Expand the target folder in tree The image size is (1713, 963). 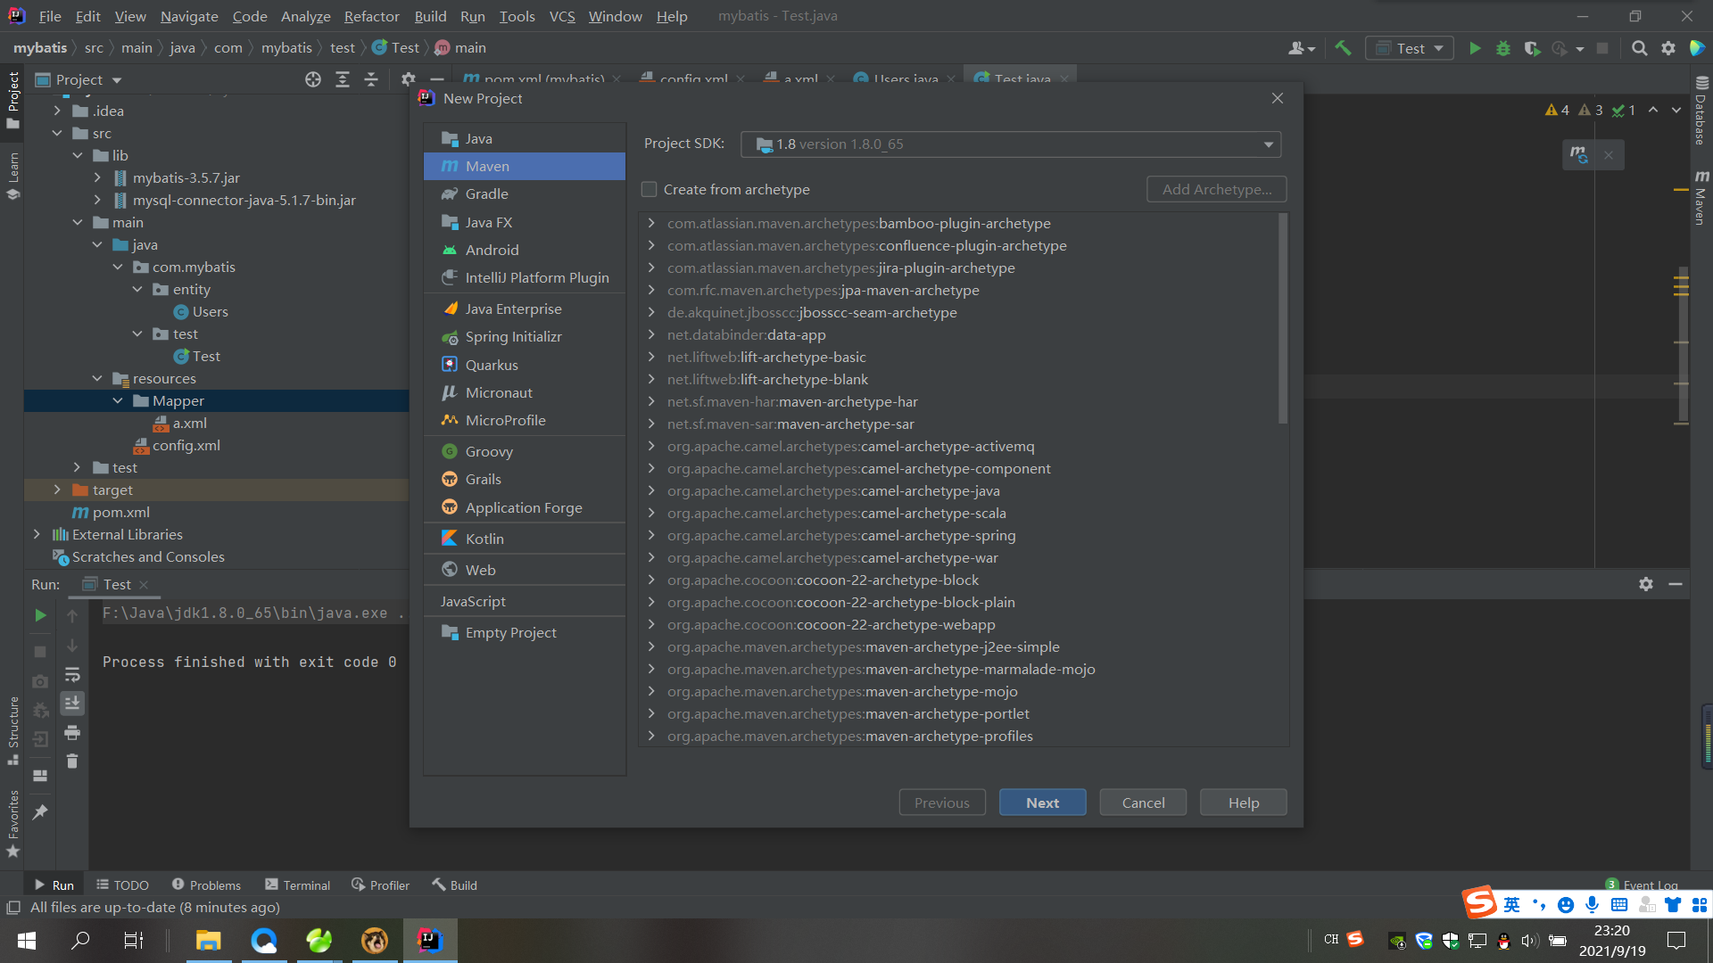(x=57, y=490)
